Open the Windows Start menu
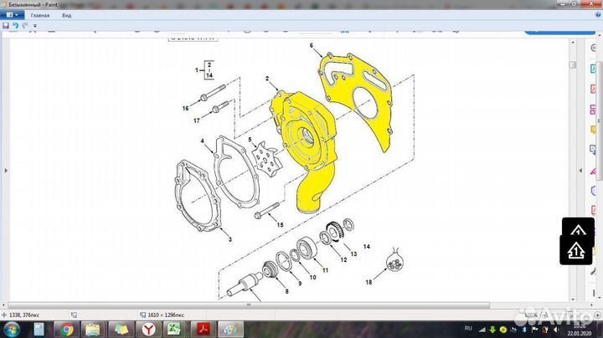This screenshot has height=338, width=603. 12,329
